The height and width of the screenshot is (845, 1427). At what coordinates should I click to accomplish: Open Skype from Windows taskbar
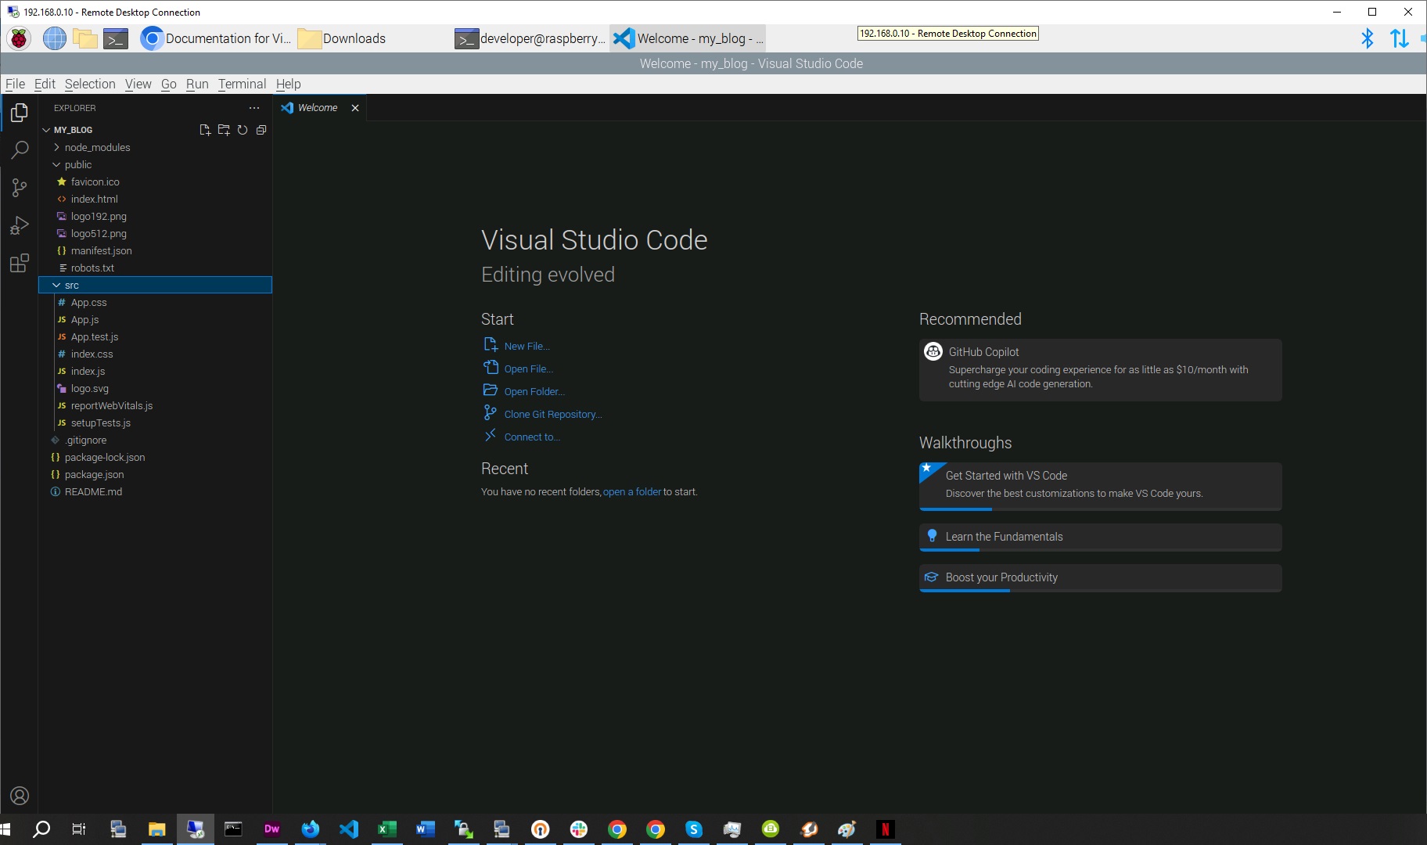click(694, 829)
